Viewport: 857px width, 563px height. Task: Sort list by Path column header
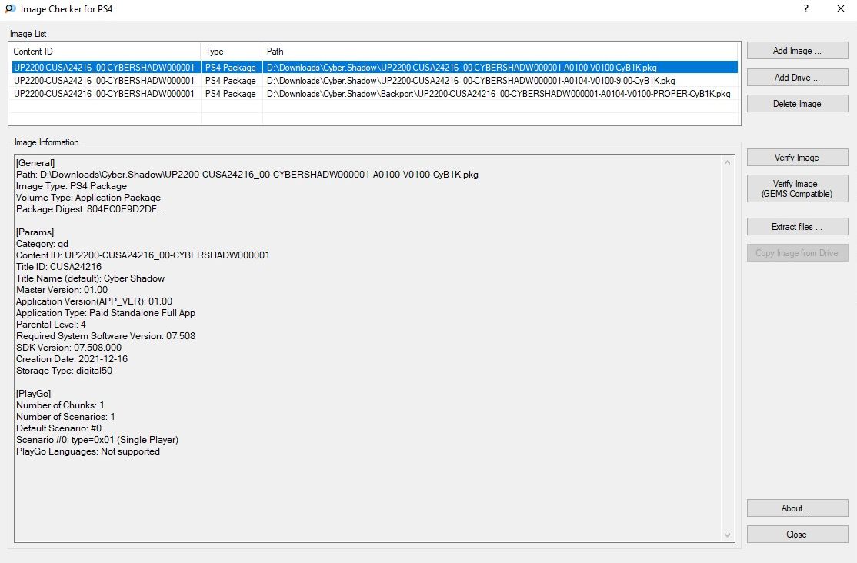[x=499, y=52]
